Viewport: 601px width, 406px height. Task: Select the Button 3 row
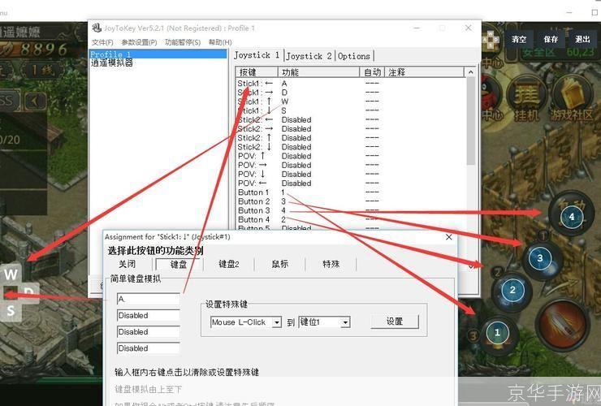coord(349,210)
